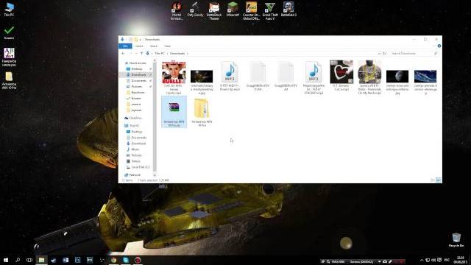Expand the ribbon with the chevron
471x265 pixels.
[x=434, y=46]
